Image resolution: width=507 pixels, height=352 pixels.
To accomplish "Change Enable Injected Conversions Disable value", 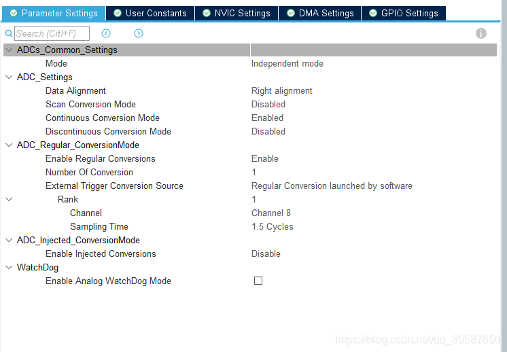I will (x=266, y=253).
